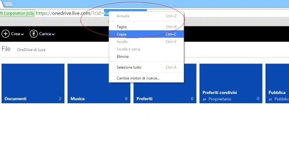Select the browser tab at the top
The height and width of the screenshot is (162, 289).
8,4
